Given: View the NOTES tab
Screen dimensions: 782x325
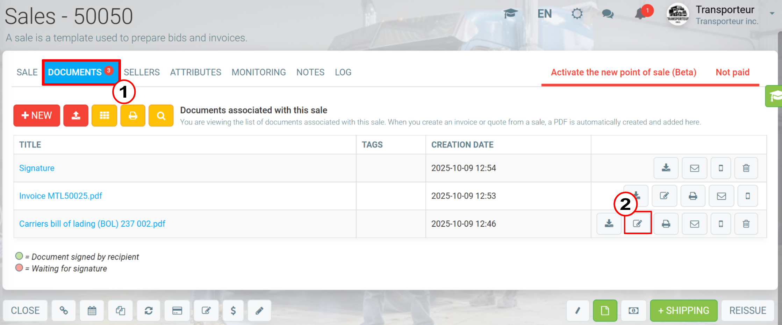Looking at the screenshot, I should [x=310, y=72].
